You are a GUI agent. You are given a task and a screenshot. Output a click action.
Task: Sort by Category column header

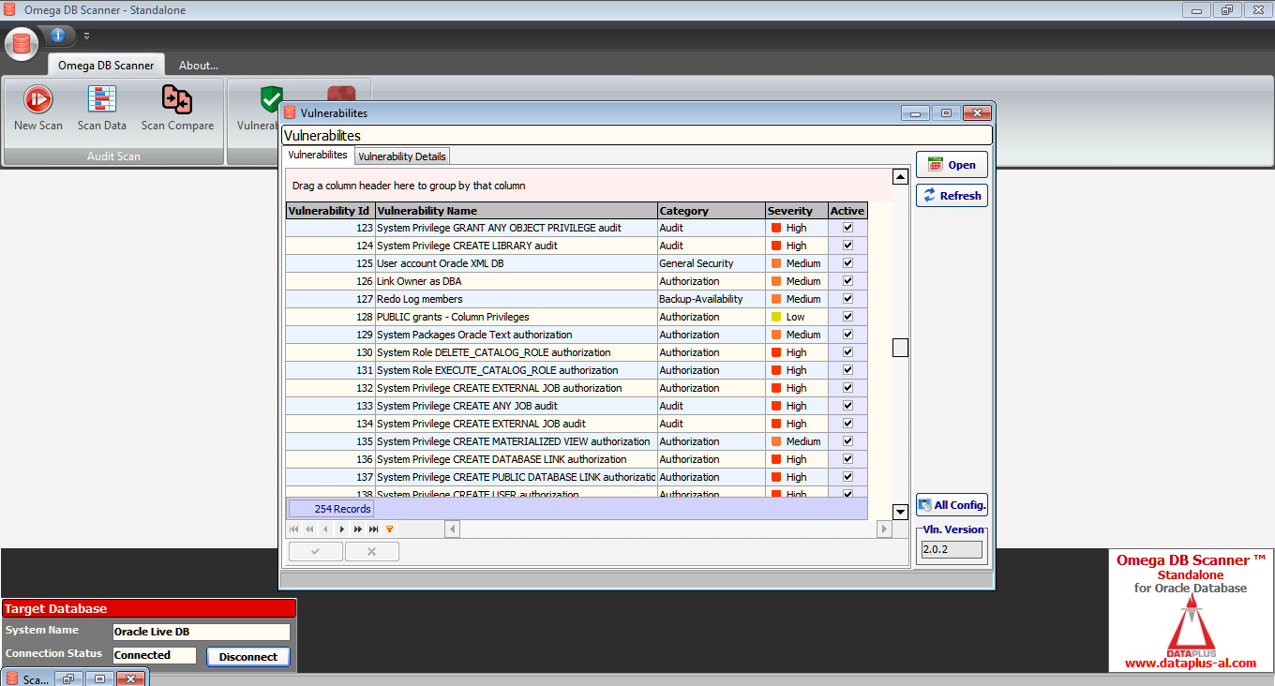pos(712,211)
